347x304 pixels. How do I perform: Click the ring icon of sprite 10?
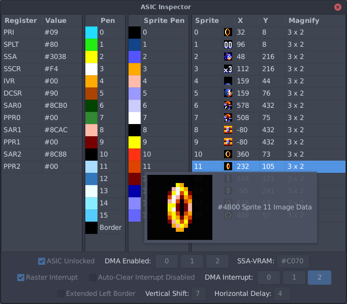(228, 154)
